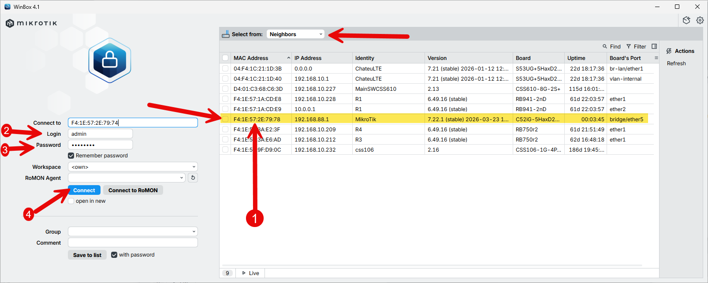Viewport: 708px width, 283px height.
Task: Open the Select from Neighbors dropdown
Action: [295, 34]
